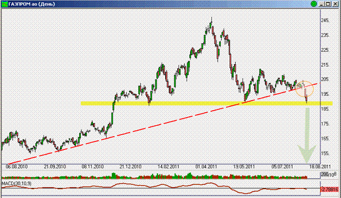Image resolution: width=341 pixels, height=198 pixels.
Task: Click the 08.11.2010 date label
Action: pyautogui.click(x=92, y=167)
